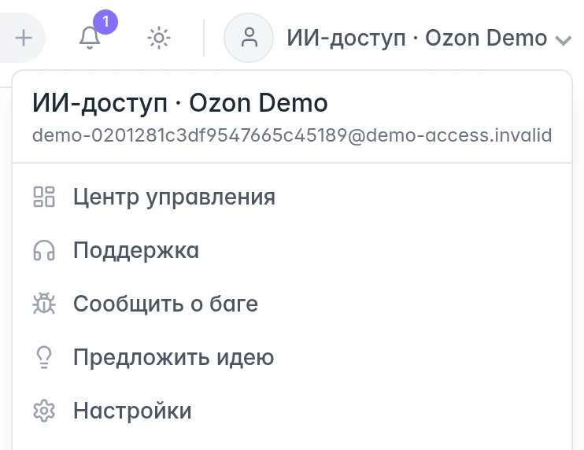
Task: Click the top bar account name ИИ-доступ · Ozon Demo
Action: (x=417, y=38)
